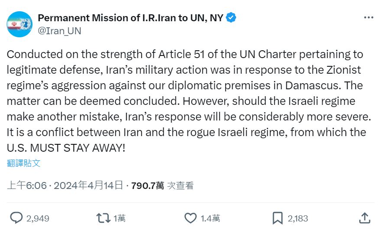
Task: Open the @Iran_UN handle link
Action: 59,31
